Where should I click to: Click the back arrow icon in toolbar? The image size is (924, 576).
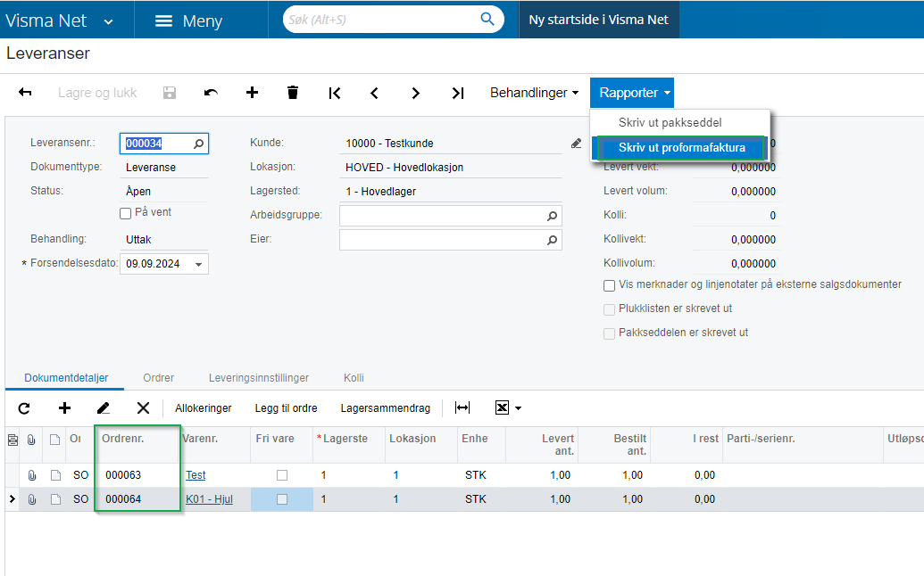point(26,93)
